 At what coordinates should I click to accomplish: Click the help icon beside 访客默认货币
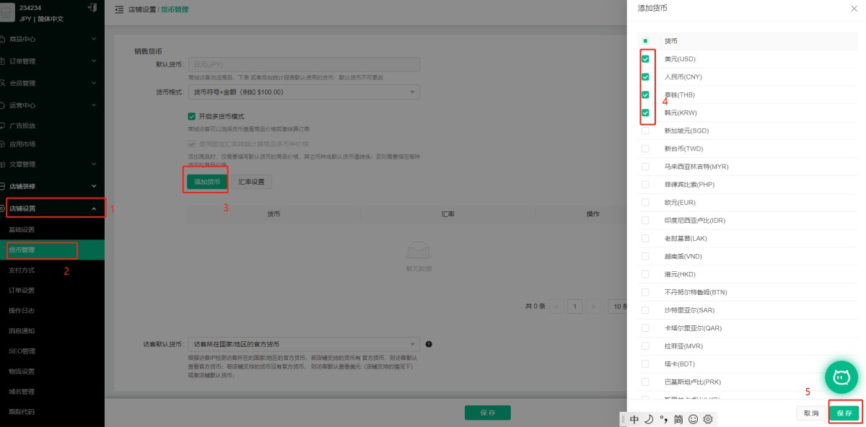(429, 345)
